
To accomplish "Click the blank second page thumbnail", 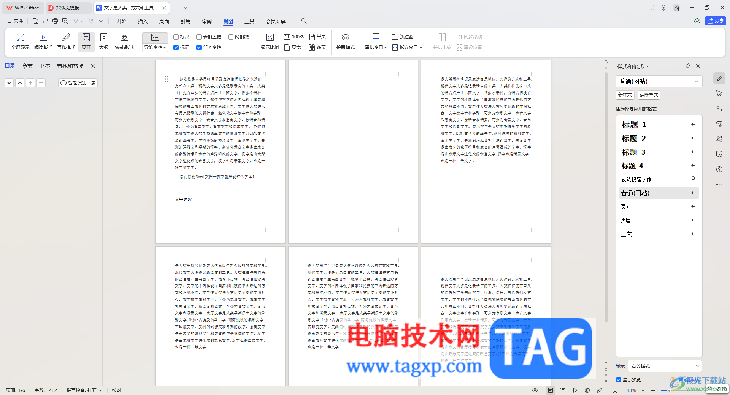I will coord(353,152).
